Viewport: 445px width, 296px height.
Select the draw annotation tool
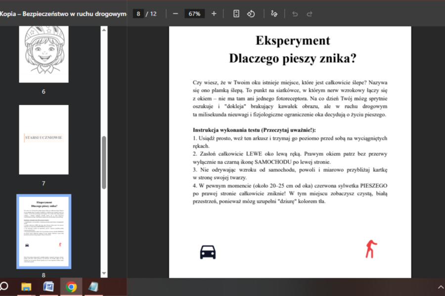[274, 14]
